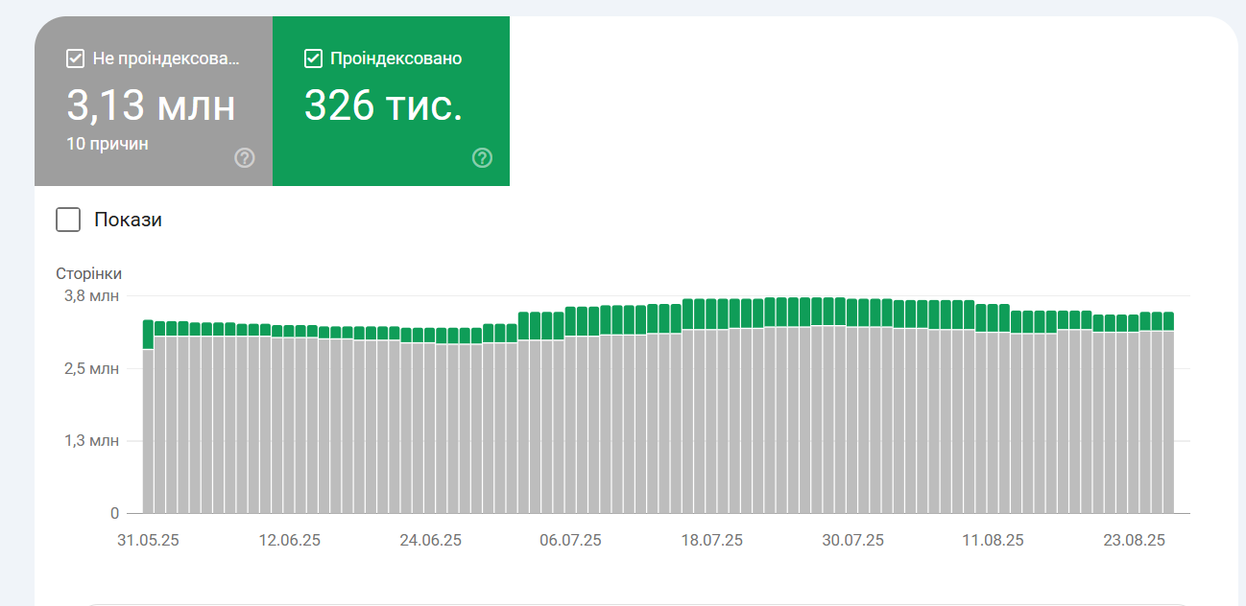Select the 3,13 млн not-indexed card
The image size is (1246, 606).
(x=154, y=101)
